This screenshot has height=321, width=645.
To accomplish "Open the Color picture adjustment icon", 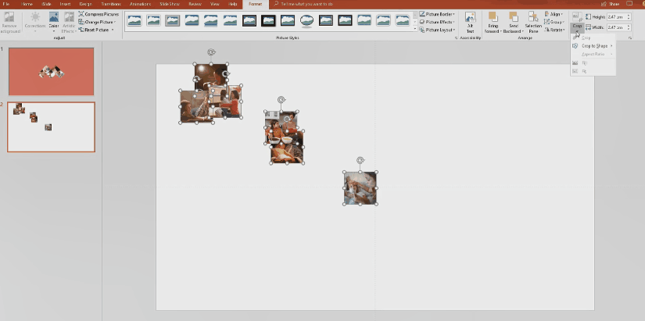I will pyautogui.click(x=54, y=17).
